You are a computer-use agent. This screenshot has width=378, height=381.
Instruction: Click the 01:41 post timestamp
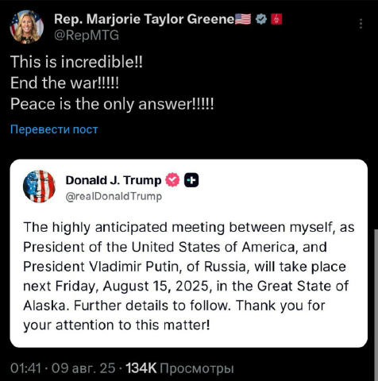tap(25, 368)
